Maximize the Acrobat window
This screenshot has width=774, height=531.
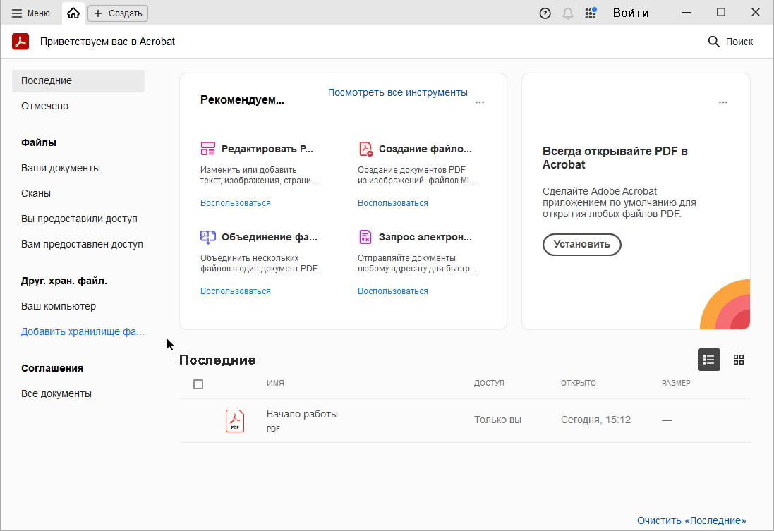(721, 13)
